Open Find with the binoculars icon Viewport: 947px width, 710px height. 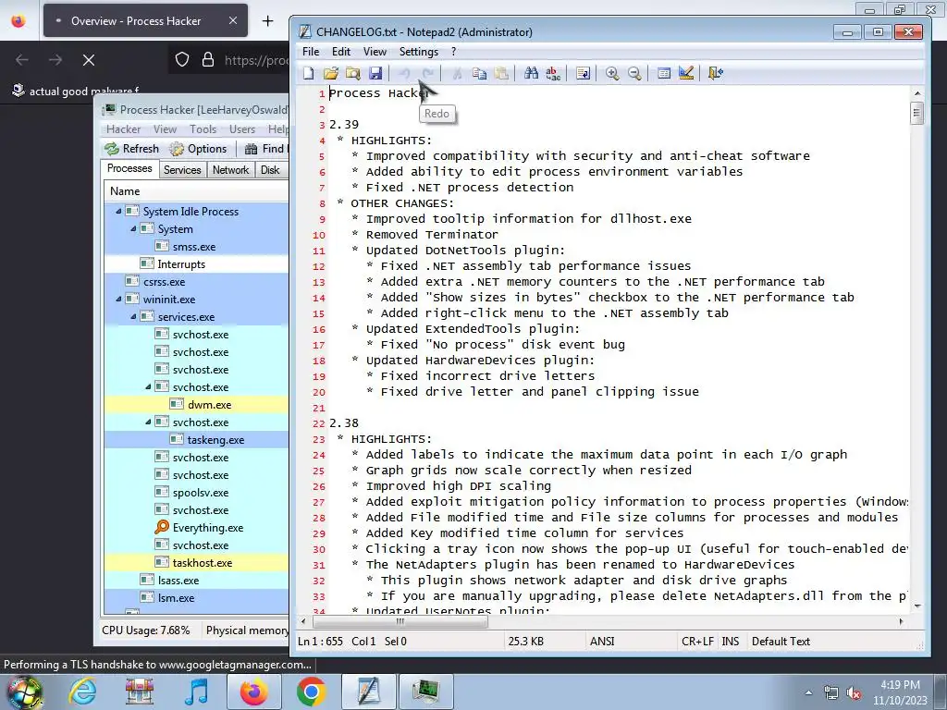pos(531,73)
